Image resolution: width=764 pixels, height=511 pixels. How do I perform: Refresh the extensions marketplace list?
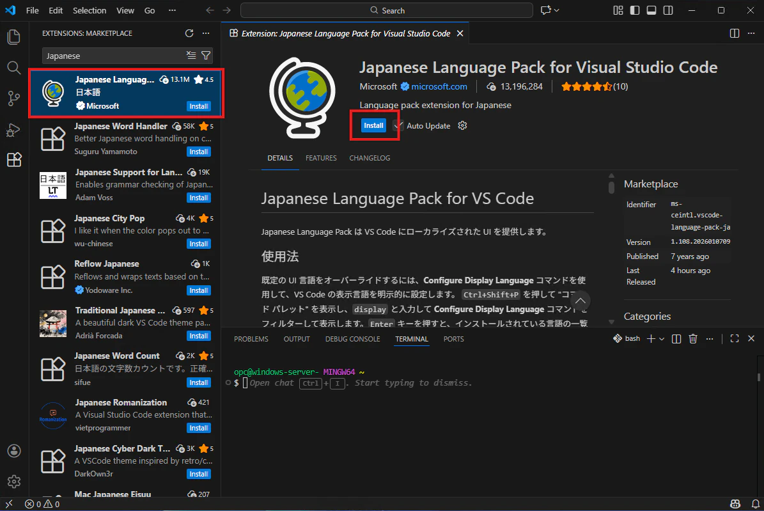pyautogui.click(x=189, y=33)
